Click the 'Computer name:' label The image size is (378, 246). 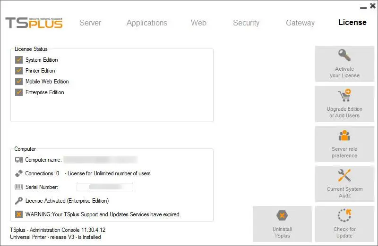[x=43, y=160]
